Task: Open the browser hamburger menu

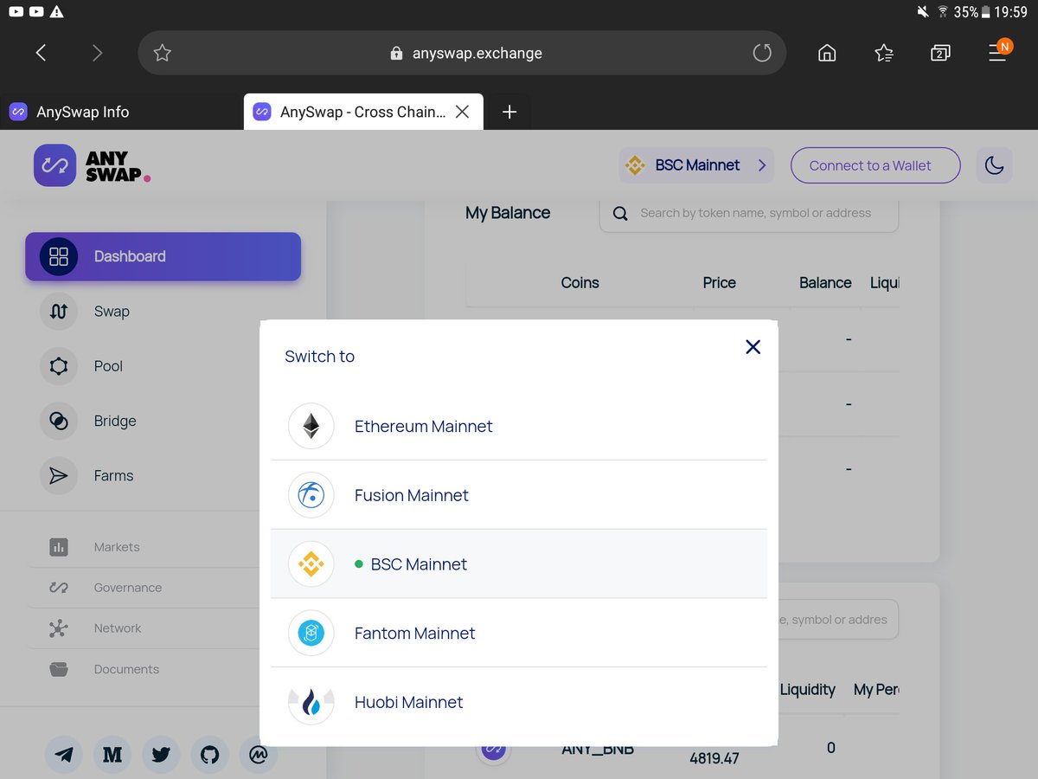Action: 999,51
